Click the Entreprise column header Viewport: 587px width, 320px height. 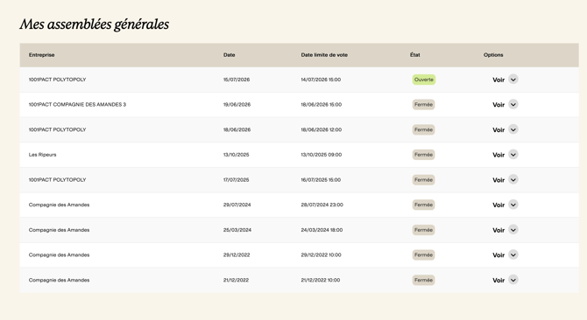pos(41,55)
